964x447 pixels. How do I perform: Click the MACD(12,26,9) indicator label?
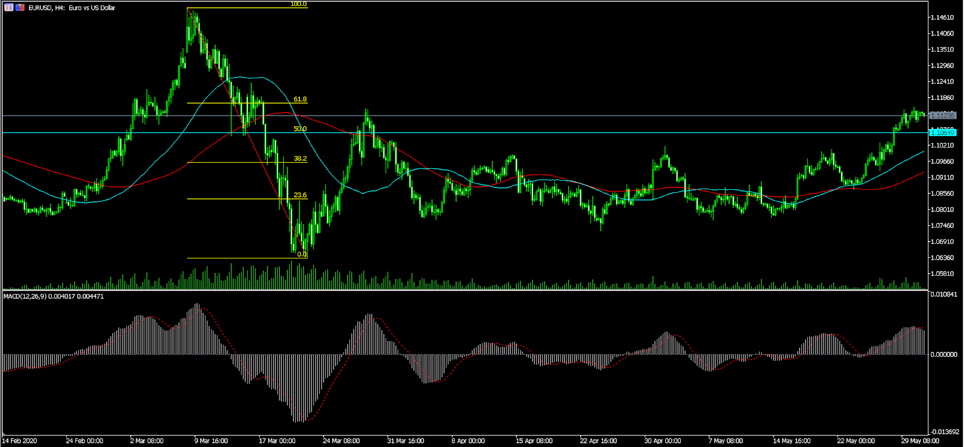click(x=54, y=296)
